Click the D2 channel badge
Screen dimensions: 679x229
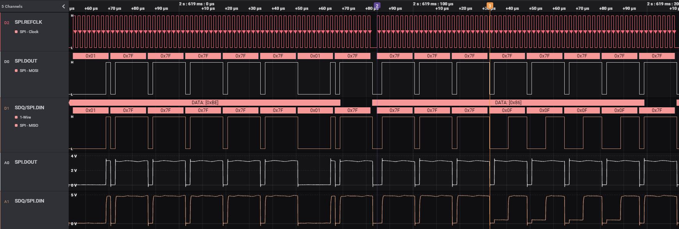7,23
